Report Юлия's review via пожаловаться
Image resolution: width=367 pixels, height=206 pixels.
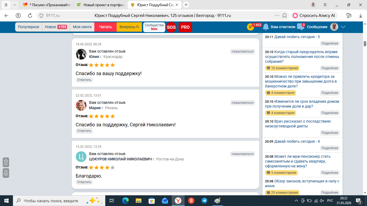[242, 51]
